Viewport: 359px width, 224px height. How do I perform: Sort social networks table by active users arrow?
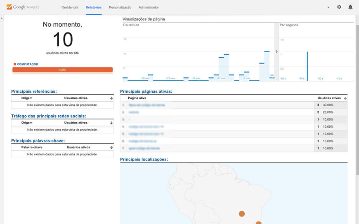111,123
